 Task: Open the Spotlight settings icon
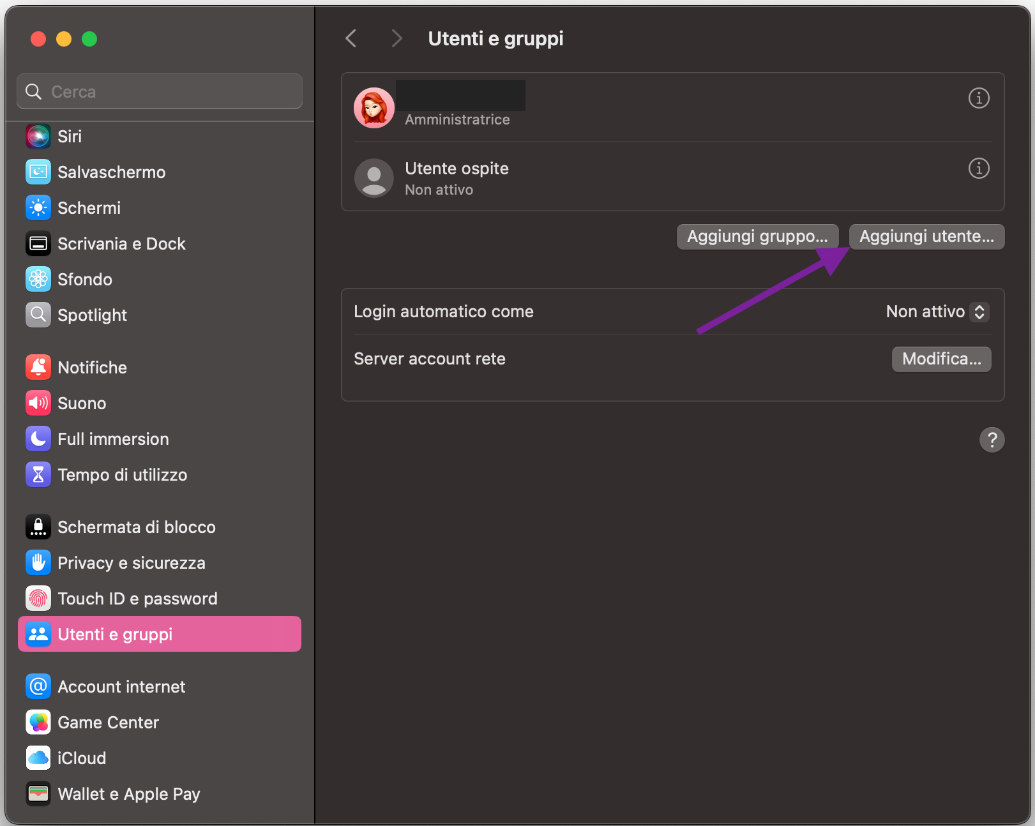[x=38, y=315]
